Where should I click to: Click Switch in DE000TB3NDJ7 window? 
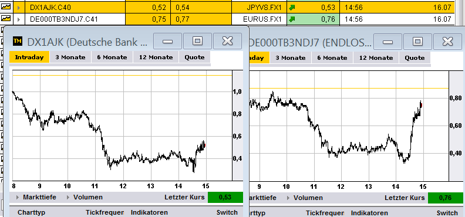pyautogui.click(x=447, y=213)
